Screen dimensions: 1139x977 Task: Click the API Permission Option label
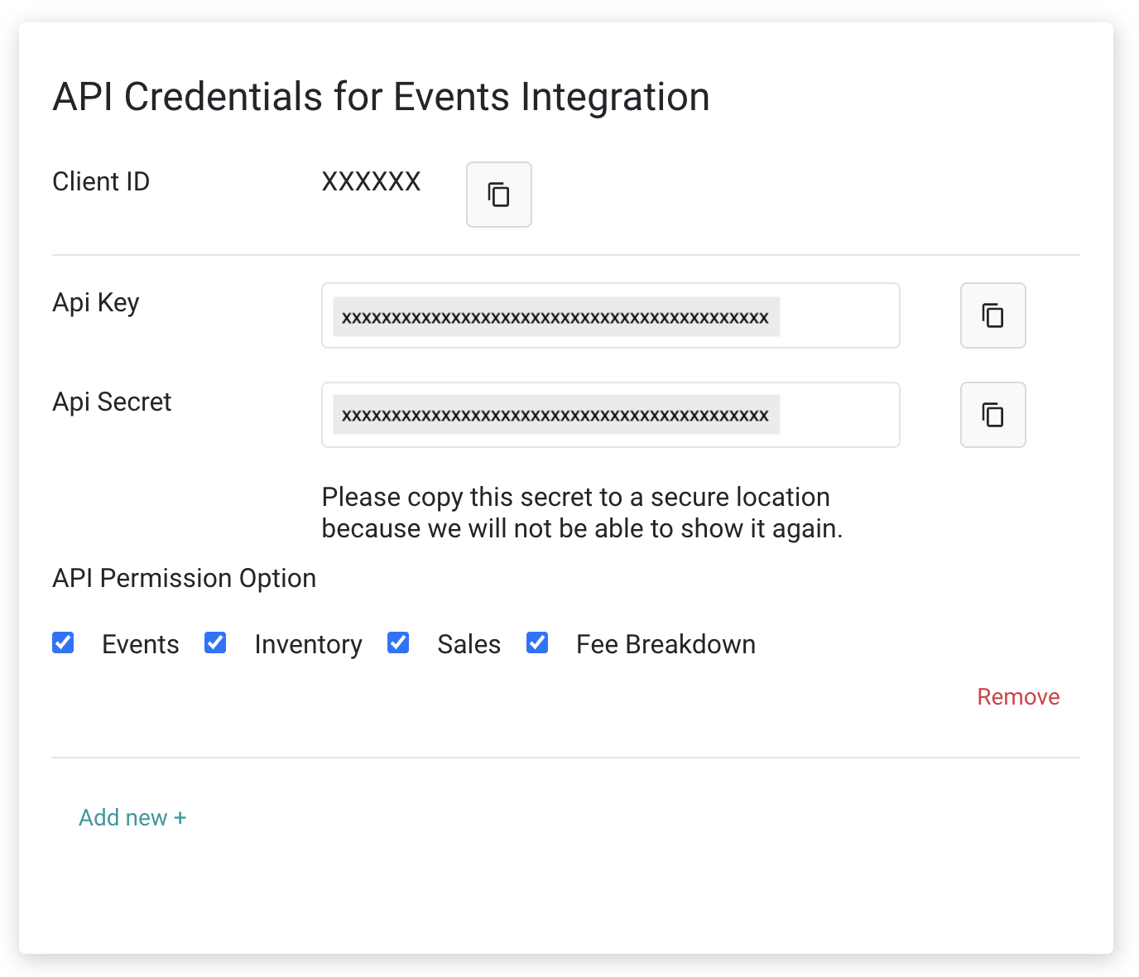[184, 578]
